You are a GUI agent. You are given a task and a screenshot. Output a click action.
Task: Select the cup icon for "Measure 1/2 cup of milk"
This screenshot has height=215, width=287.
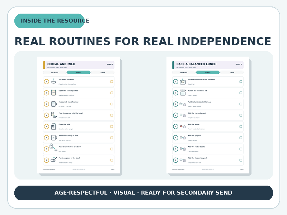54,138
